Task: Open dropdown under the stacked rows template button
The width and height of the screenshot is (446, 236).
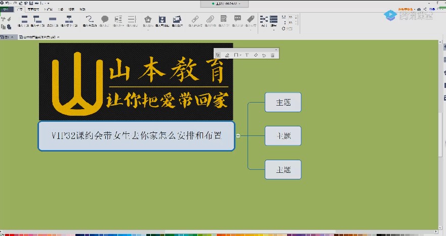Action: pos(274,29)
